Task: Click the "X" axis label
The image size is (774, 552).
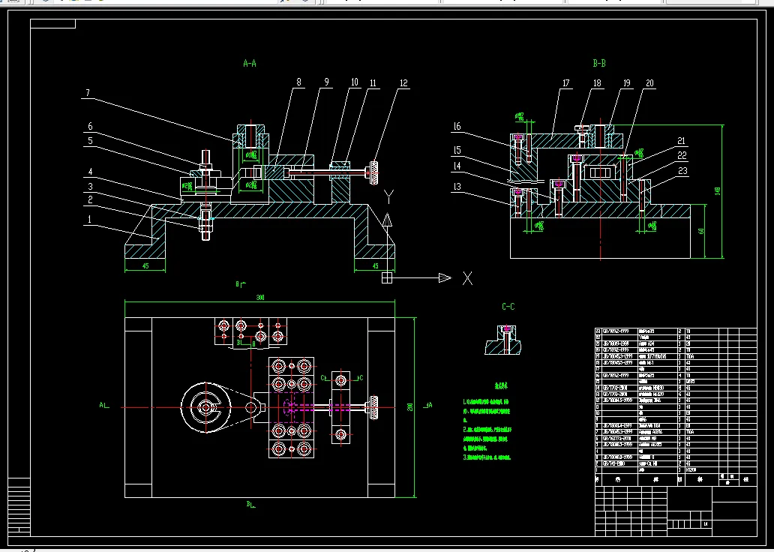Action: (x=467, y=278)
